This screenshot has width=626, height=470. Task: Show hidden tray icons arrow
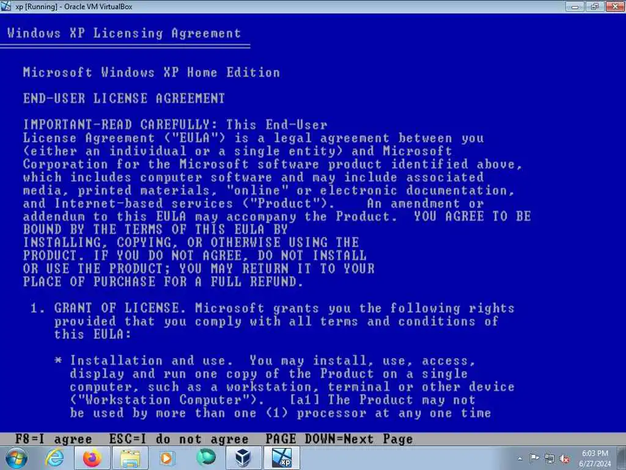(520, 459)
